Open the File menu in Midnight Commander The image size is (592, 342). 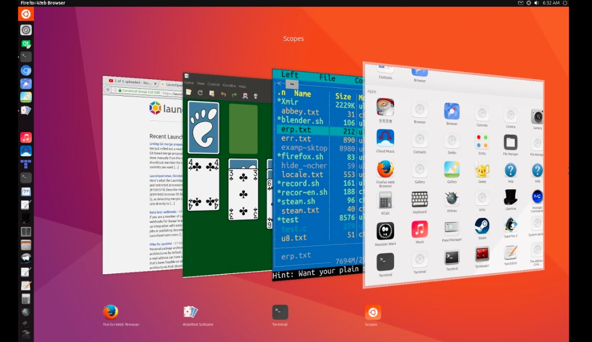[x=327, y=78]
